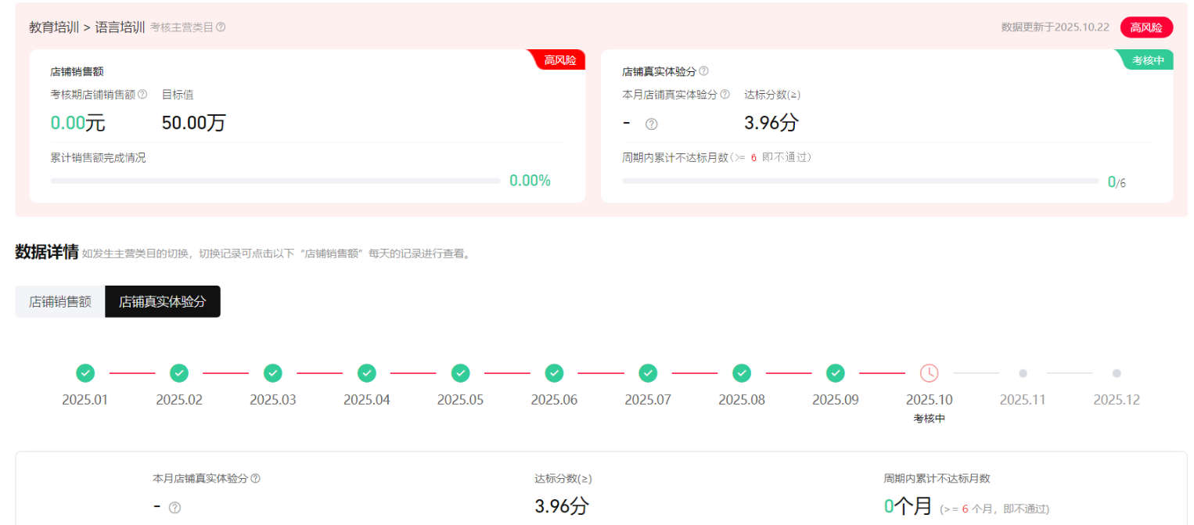Click question icon beside the dash score value in top card
This screenshot has height=525, width=1194.
[x=651, y=124]
